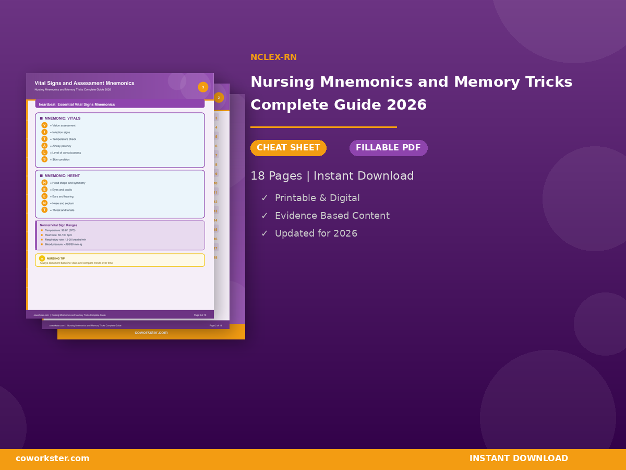626x470 pixels.
Task: Click the 'MNEMONIC: VITALS' heading
Action: [x=63, y=119]
